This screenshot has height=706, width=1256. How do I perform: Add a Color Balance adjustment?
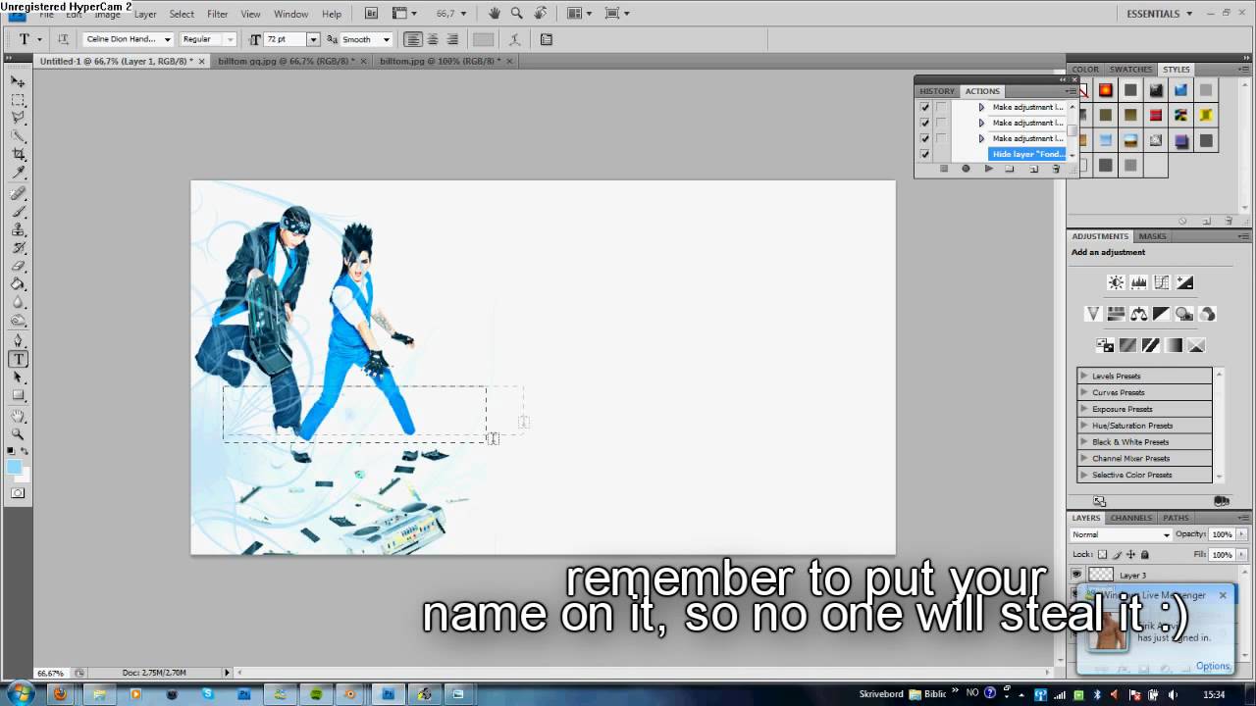1139,314
